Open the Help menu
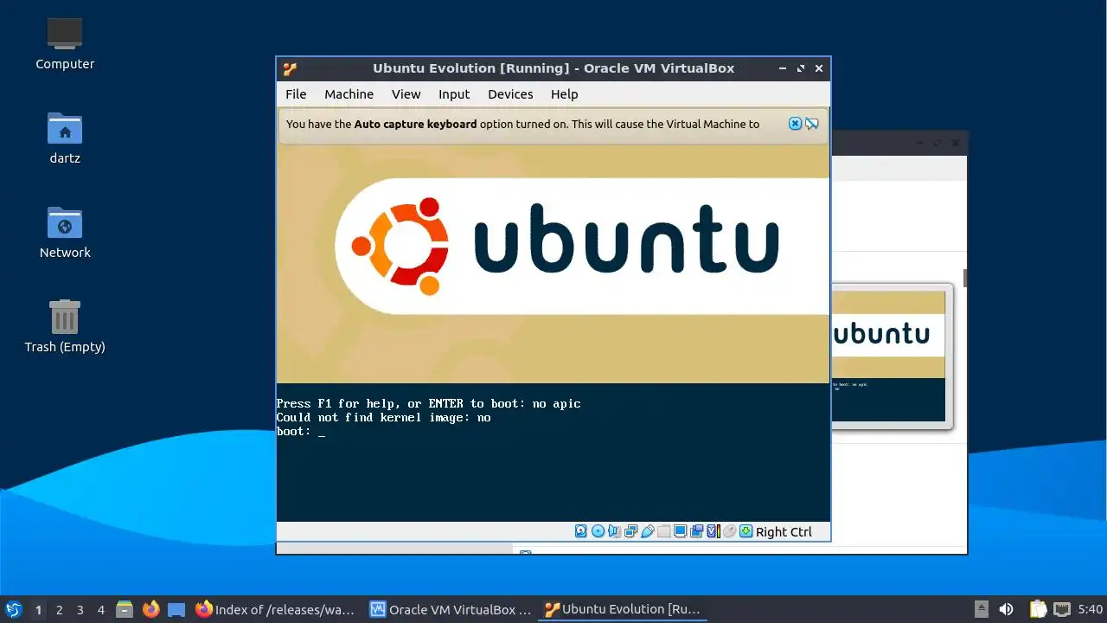This screenshot has width=1107, height=623. pos(564,94)
